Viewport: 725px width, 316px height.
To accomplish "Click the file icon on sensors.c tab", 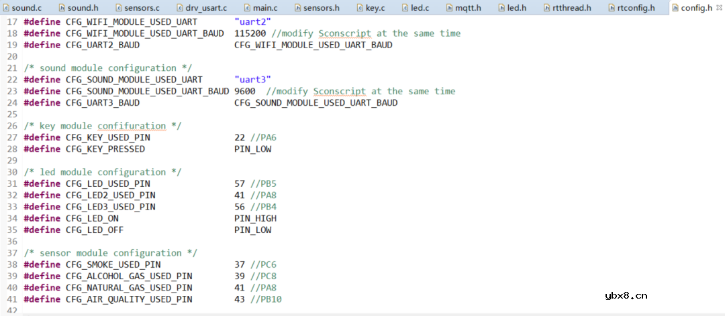I will (119, 8).
